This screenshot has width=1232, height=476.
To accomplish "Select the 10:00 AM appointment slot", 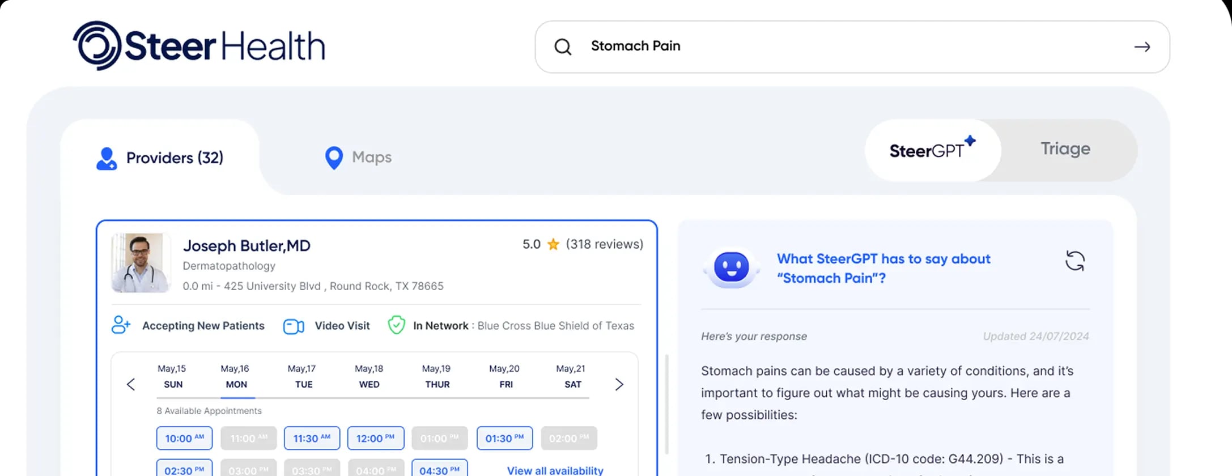I will pos(184,438).
